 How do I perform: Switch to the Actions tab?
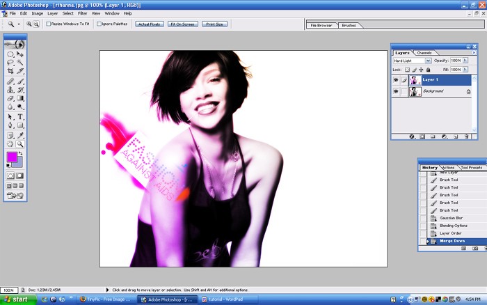pyautogui.click(x=448, y=168)
